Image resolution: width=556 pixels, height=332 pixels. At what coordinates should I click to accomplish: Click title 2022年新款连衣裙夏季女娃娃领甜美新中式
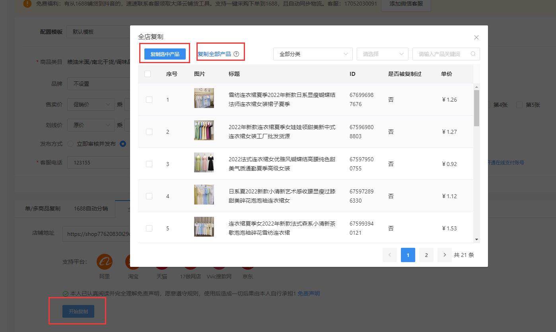282,132
